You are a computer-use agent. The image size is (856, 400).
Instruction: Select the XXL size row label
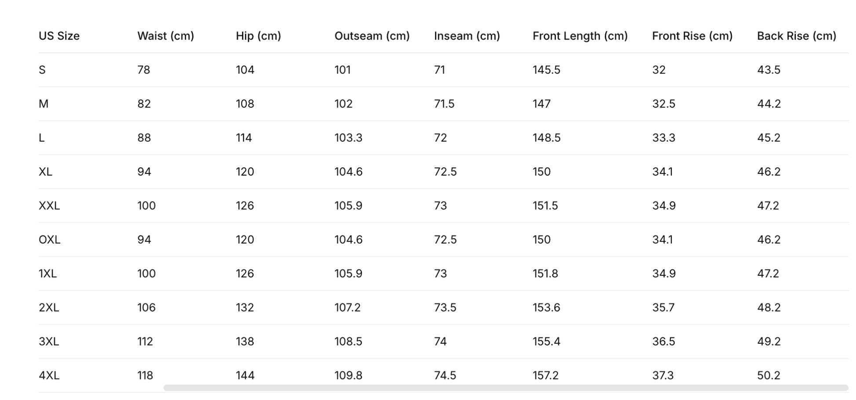pyautogui.click(x=49, y=205)
